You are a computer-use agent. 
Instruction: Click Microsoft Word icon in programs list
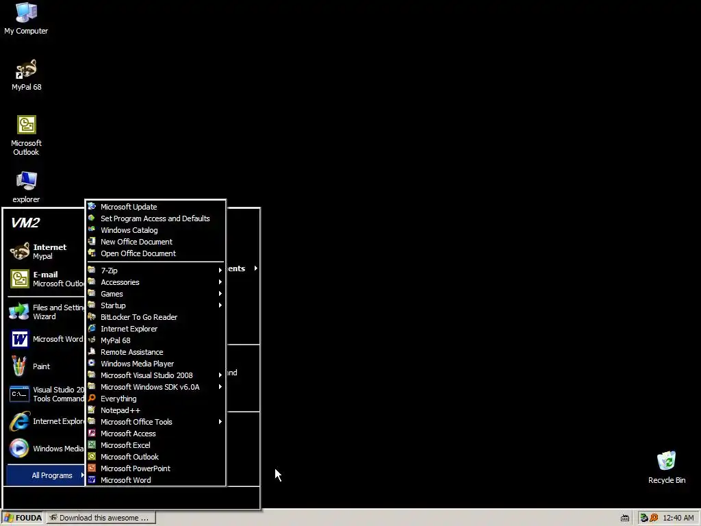92,479
